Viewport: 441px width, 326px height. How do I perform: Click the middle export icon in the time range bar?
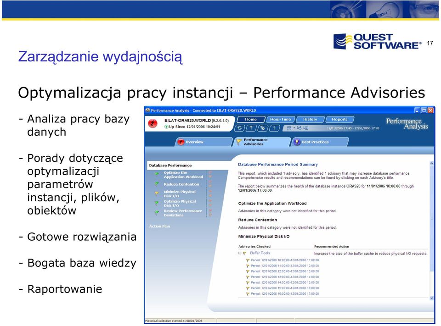[x=299, y=128]
